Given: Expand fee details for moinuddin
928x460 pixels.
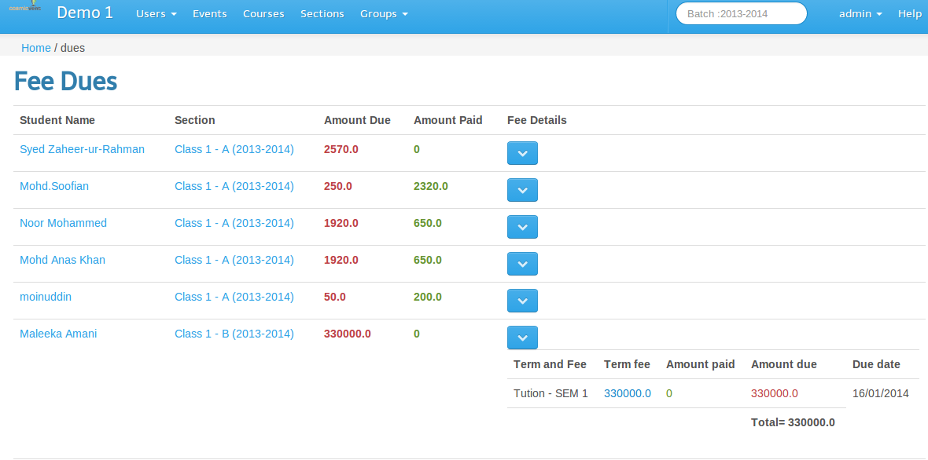Looking at the screenshot, I should [522, 301].
